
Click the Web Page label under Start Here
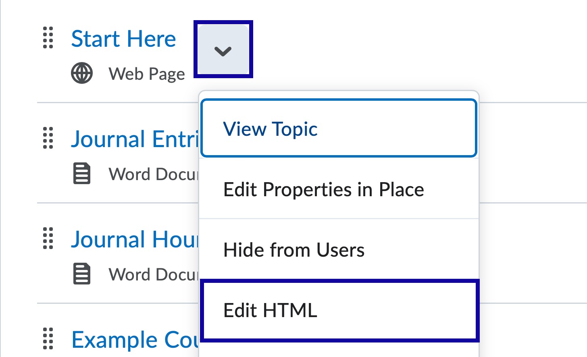click(147, 74)
